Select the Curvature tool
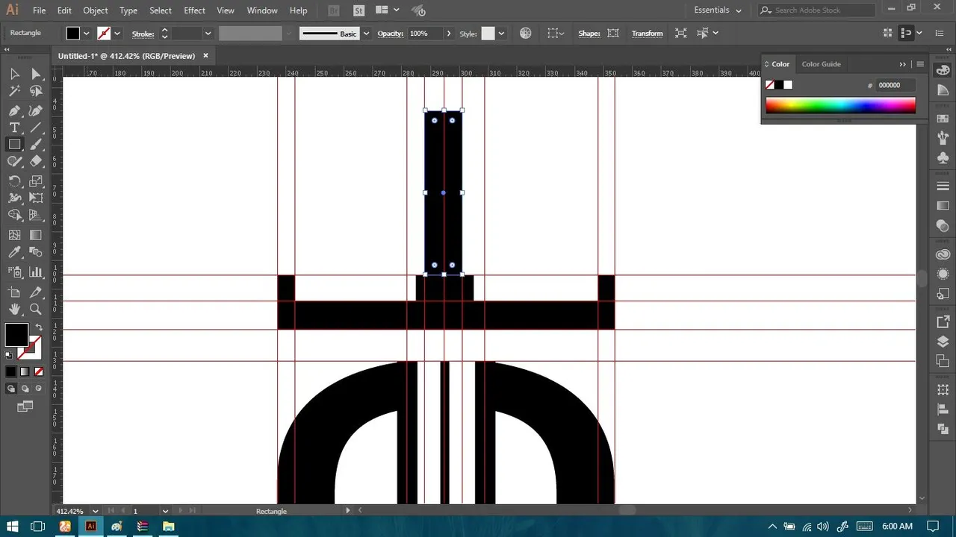 pos(36,110)
